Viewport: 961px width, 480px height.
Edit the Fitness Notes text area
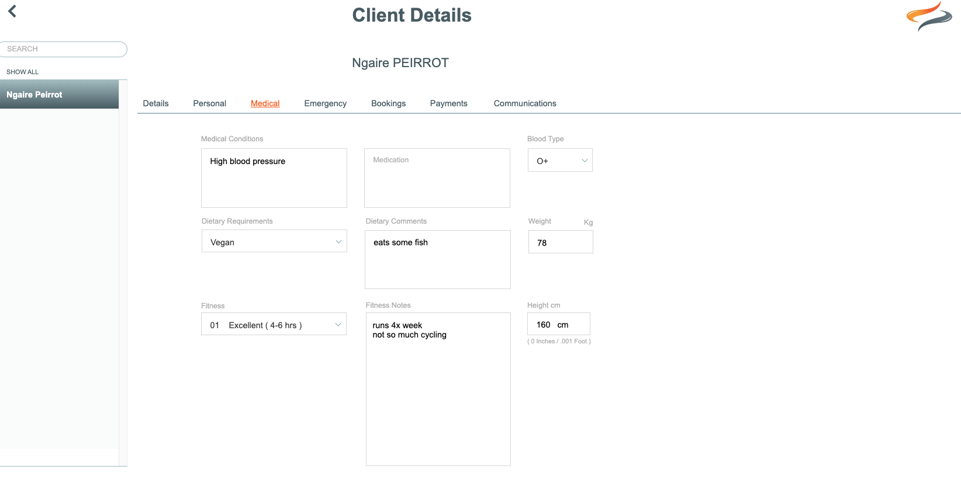pyautogui.click(x=438, y=389)
